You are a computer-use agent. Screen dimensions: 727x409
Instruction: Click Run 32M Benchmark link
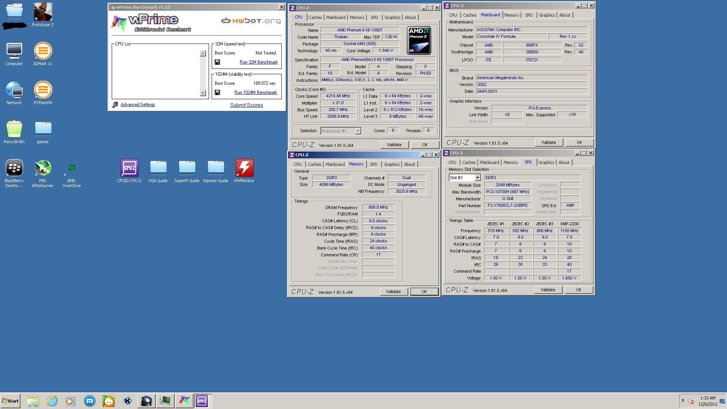pyautogui.click(x=259, y=62)
